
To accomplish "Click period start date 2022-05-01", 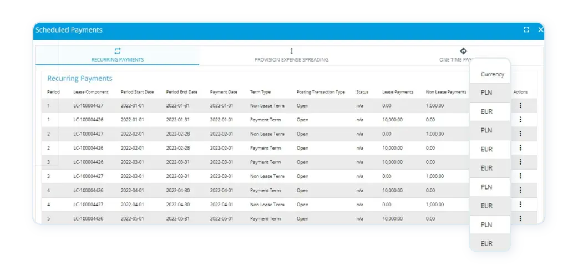I will pyautogui.click(x=132, y=218).
